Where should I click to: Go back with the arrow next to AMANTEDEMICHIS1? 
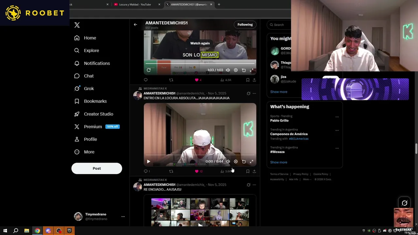click(x=136, y=24)
